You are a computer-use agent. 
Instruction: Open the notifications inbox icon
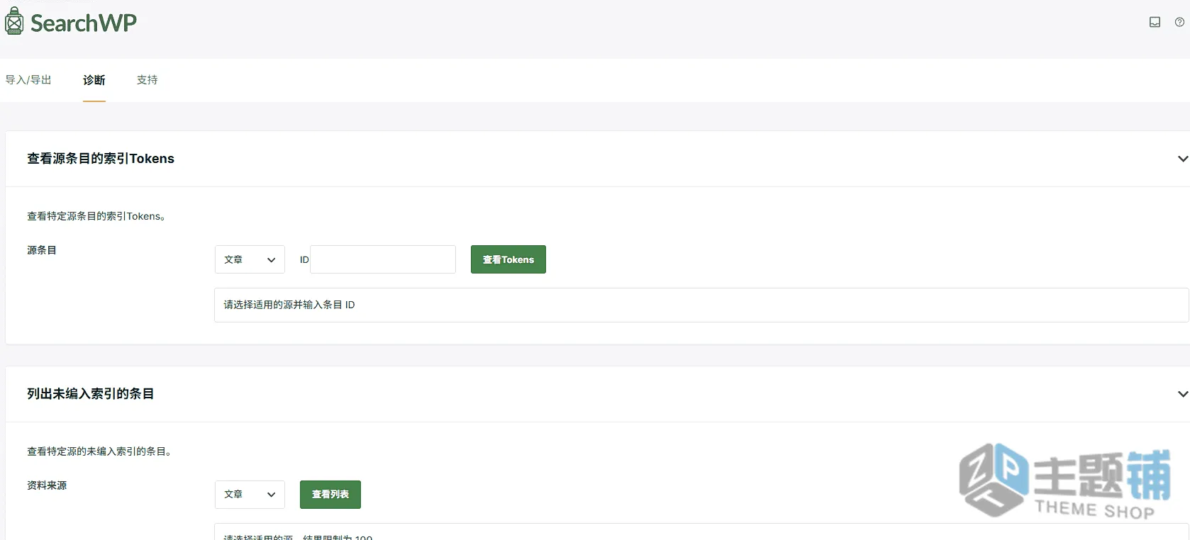click(1155, 22)
